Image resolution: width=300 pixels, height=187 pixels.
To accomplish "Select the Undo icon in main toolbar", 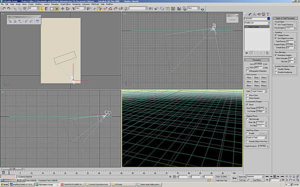I will pyautogui.click(x=4, y=8).
